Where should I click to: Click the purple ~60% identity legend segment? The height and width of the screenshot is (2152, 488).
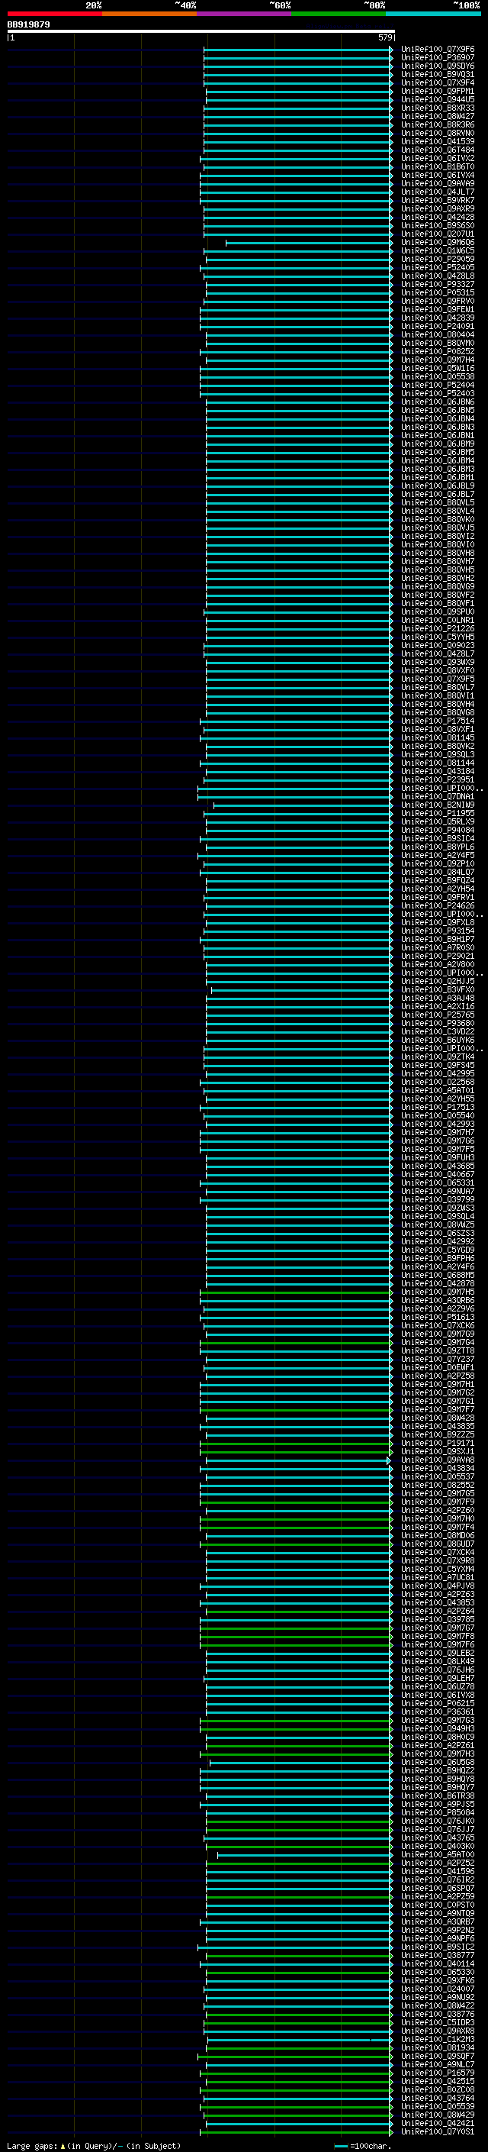(243, 14)
